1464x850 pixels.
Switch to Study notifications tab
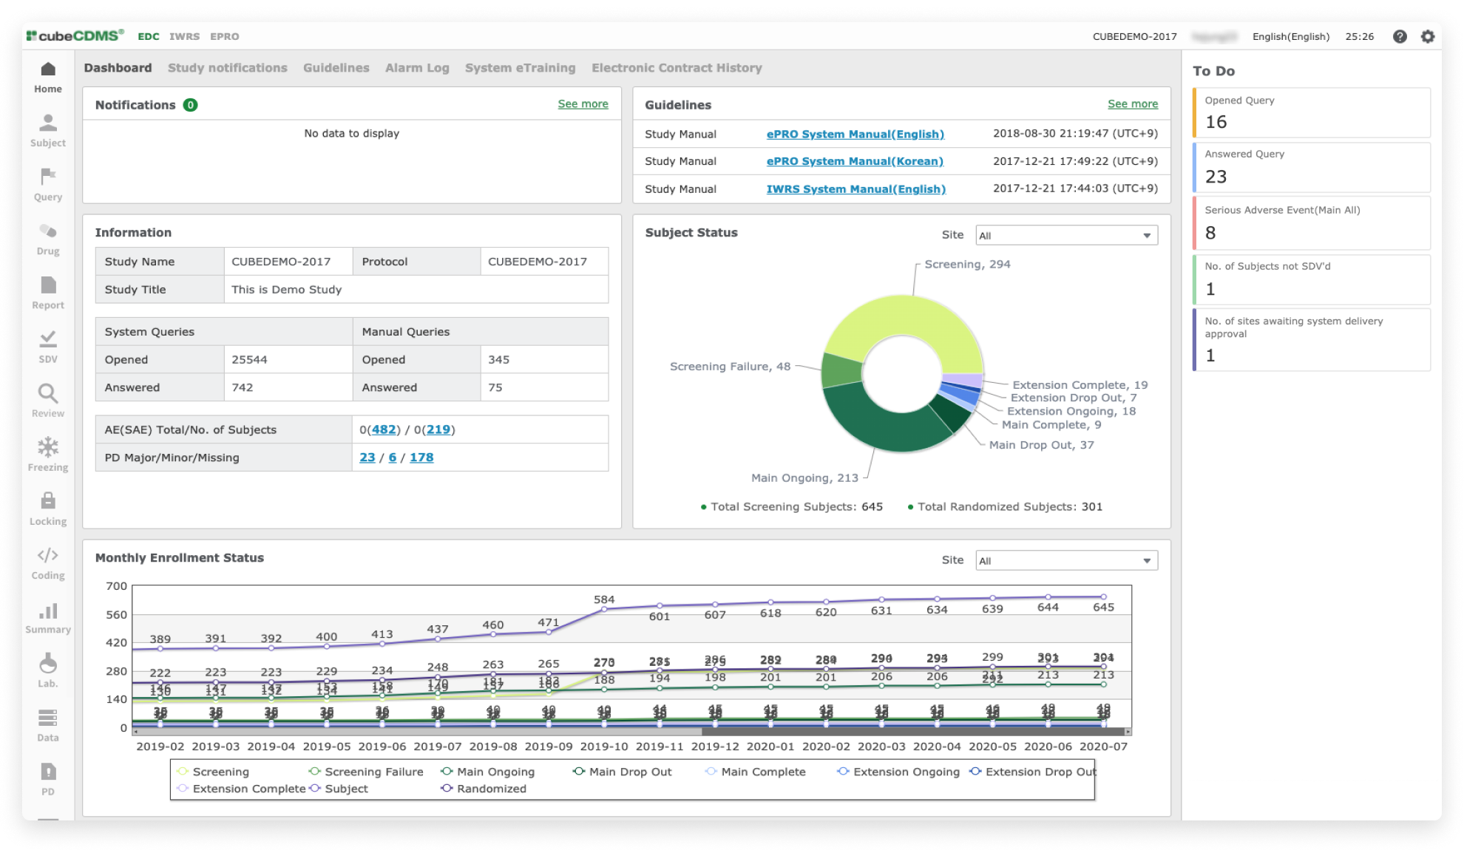pos(227,68)
